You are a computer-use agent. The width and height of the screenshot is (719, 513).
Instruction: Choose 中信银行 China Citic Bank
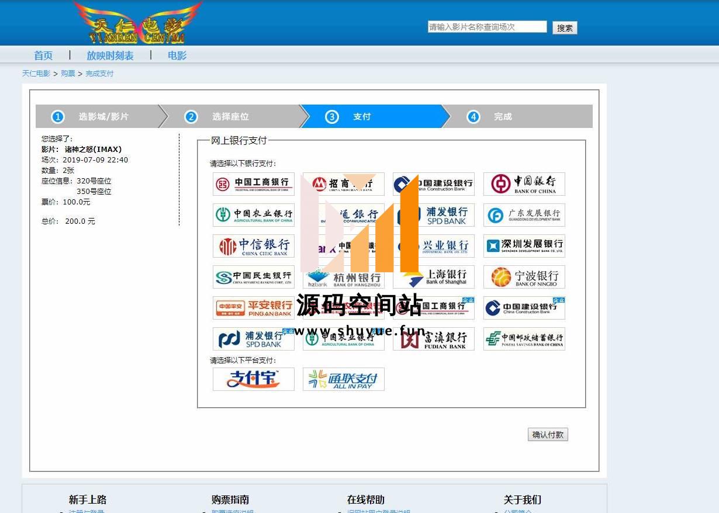(x=254, y=246)
